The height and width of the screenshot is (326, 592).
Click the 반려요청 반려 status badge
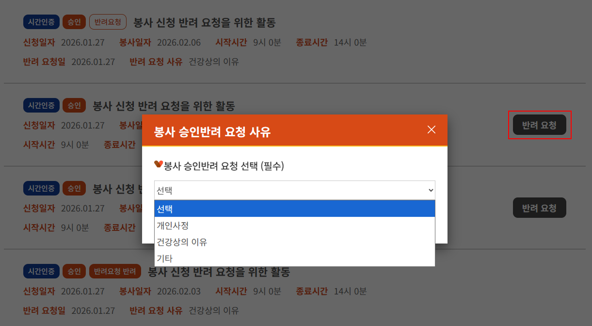pyautogui.click(x=115, y=271)
